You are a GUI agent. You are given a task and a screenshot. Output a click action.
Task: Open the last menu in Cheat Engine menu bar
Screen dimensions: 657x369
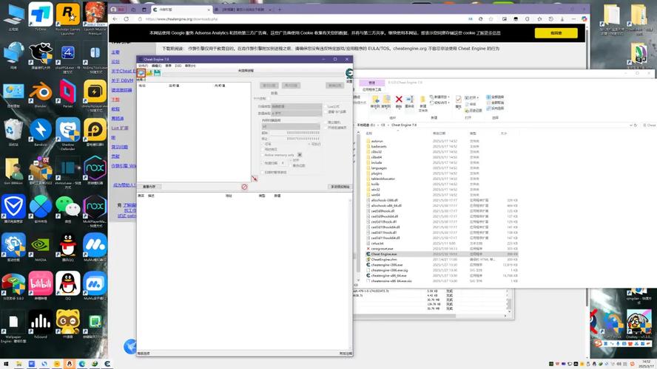point(190,66)
